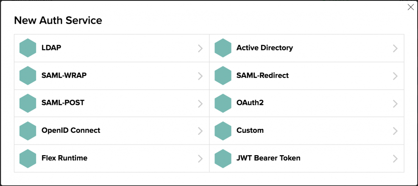
Task: Open Active Directory via its chevron
Action: tap(395, 48)
